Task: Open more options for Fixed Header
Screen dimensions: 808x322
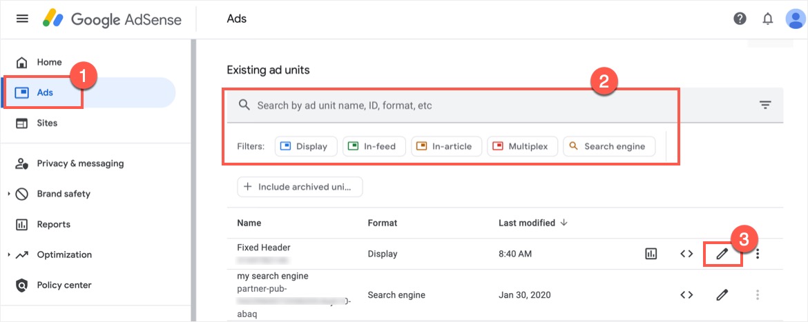Action: click(x=758, y=254)
